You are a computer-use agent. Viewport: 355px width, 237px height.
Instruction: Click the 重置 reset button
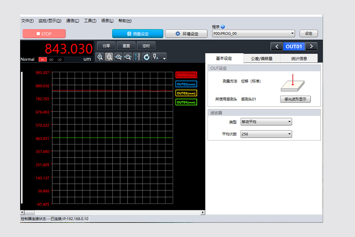click(x=126, y=46)
